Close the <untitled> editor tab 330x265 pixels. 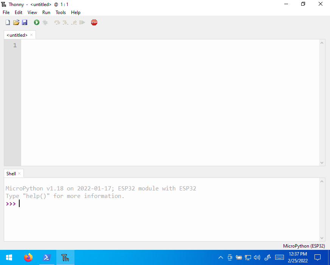pos(31,35)
